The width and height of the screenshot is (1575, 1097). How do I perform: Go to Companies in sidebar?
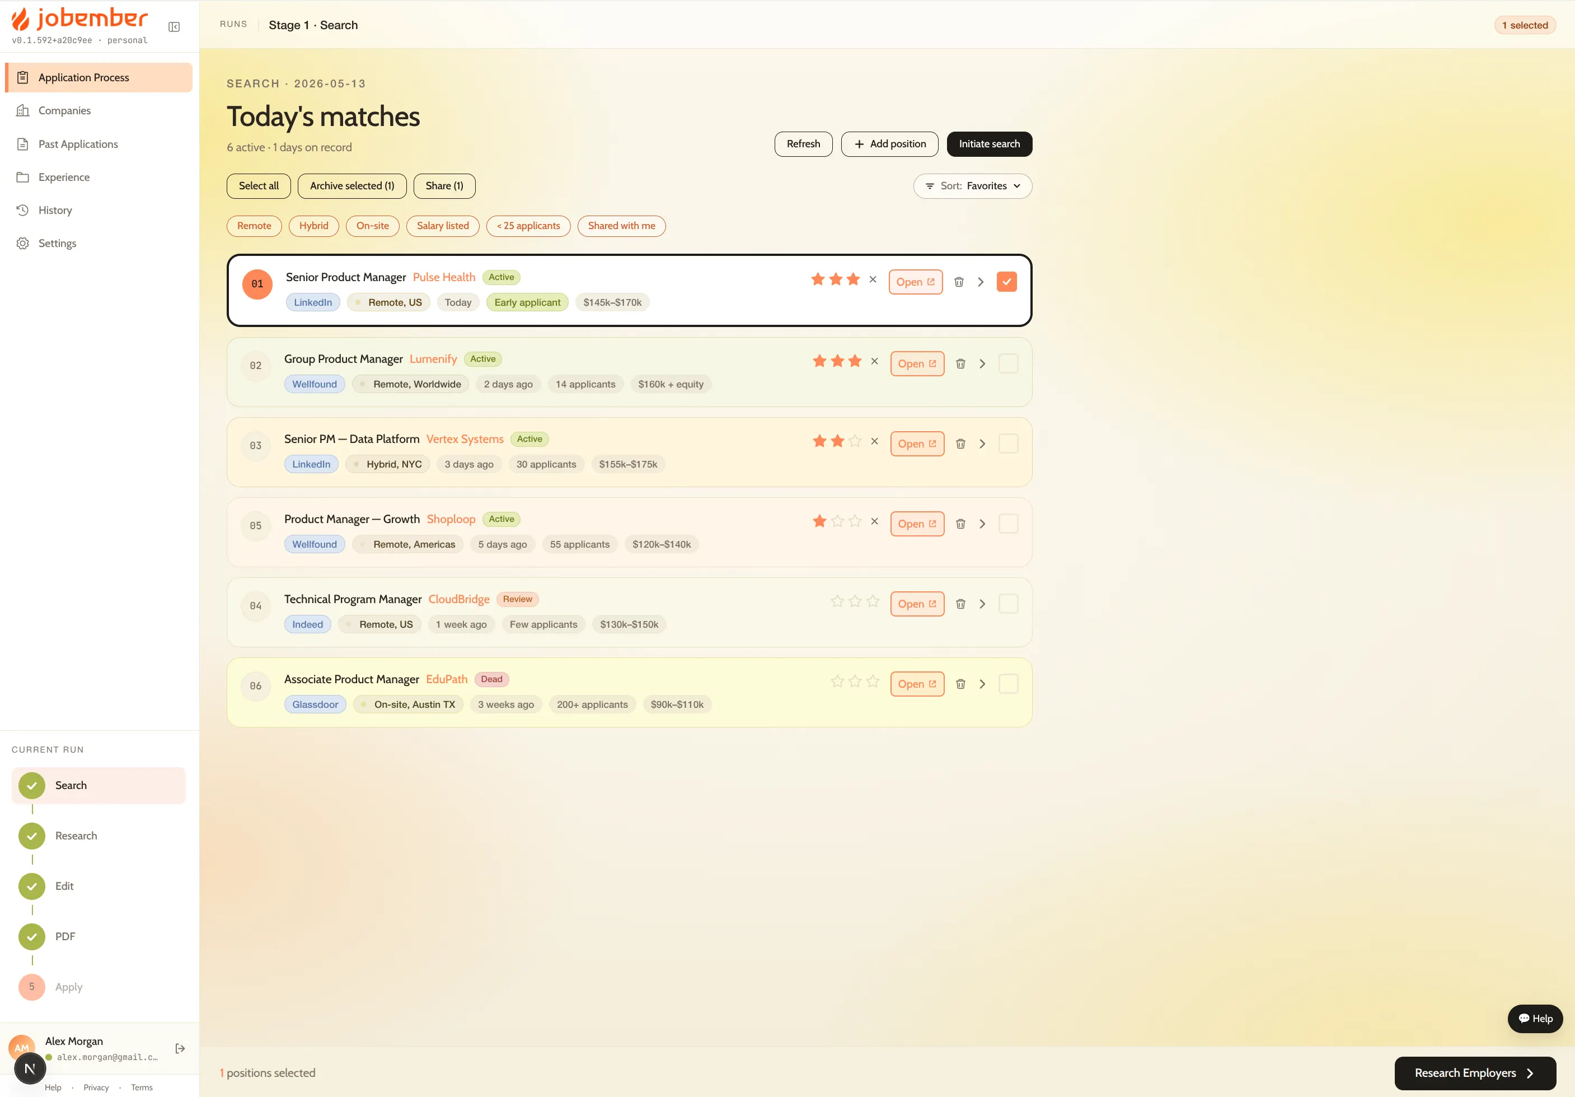(99, 110)
